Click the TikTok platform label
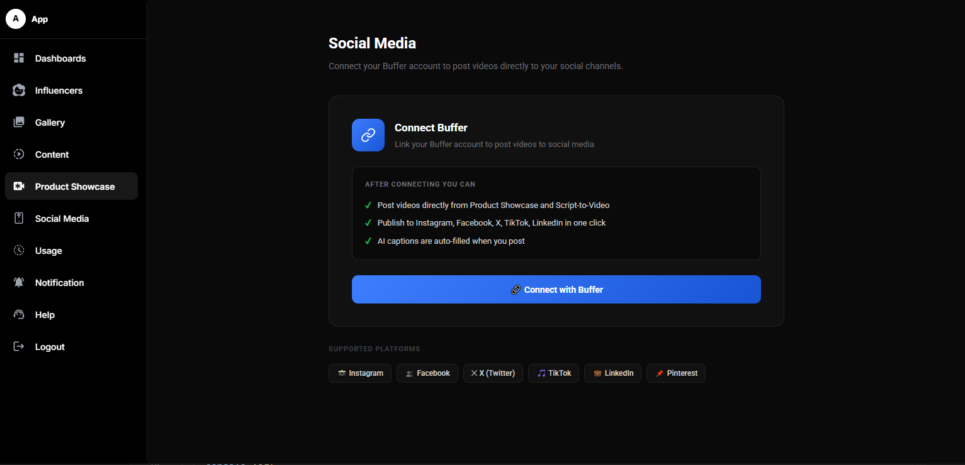The image size is (965, 465). click(560, 373)
